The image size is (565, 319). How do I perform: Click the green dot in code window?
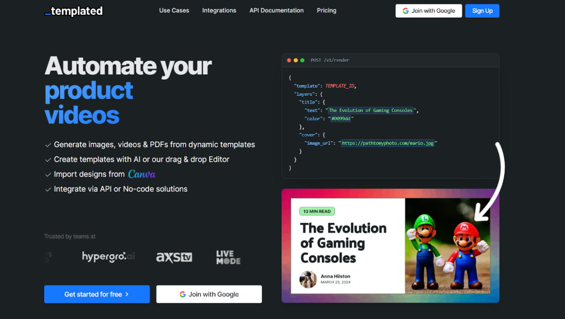click(302, 60)
